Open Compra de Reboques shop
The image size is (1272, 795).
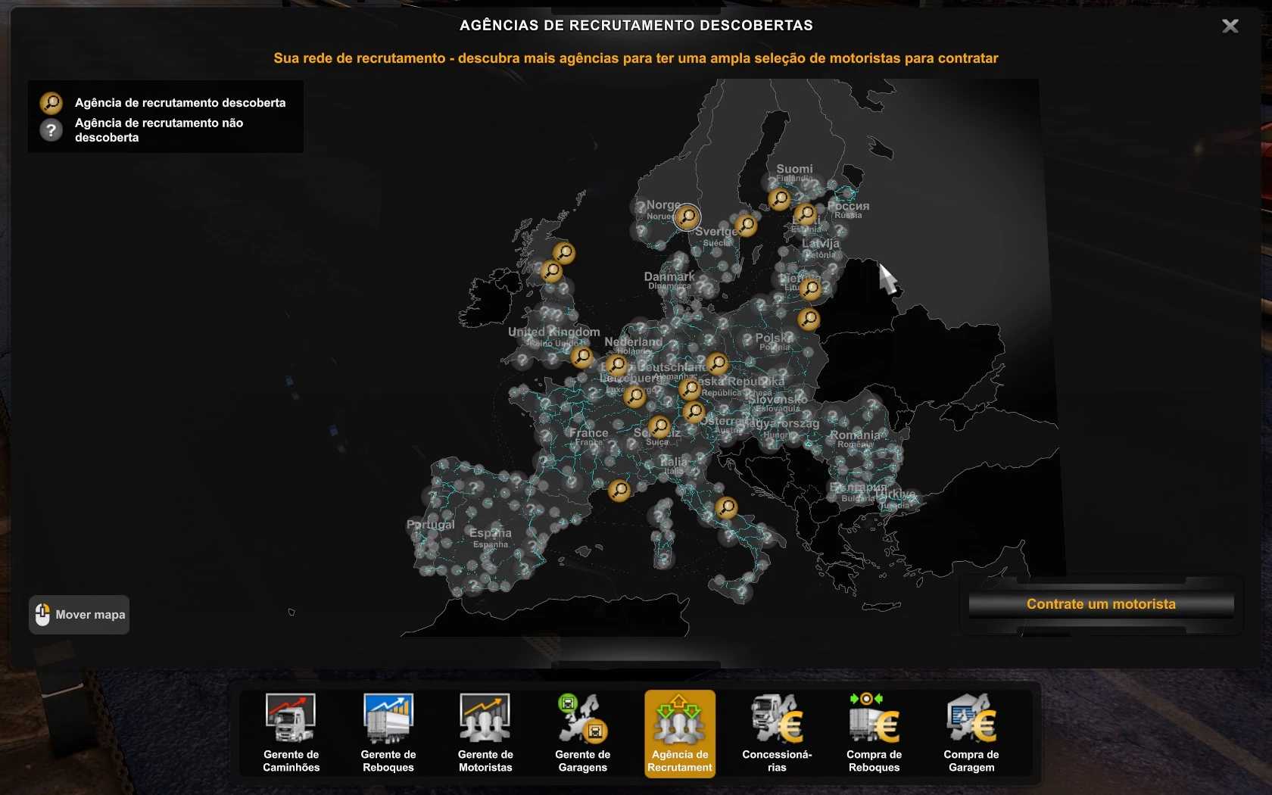(x=874, y=732)
